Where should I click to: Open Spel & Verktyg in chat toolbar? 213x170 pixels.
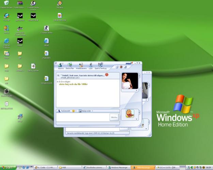pyautogui.click(x=101, y=66)
